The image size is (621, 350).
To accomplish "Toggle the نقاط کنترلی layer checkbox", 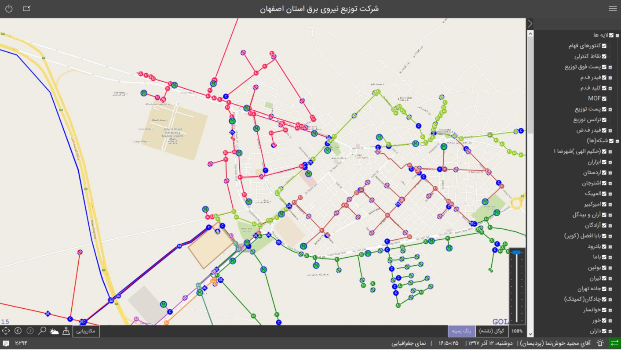I will [x=604, y=57].
